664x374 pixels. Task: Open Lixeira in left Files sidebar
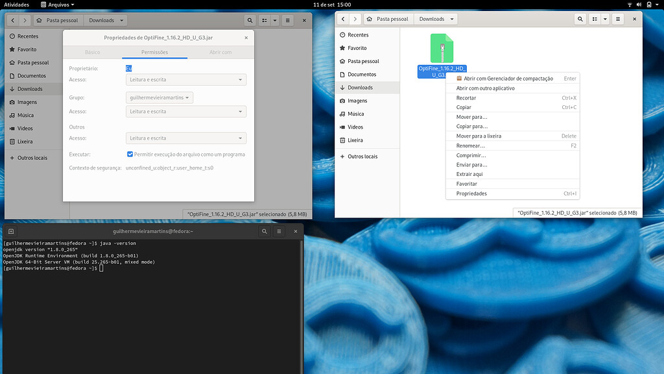tap(34, 141)
